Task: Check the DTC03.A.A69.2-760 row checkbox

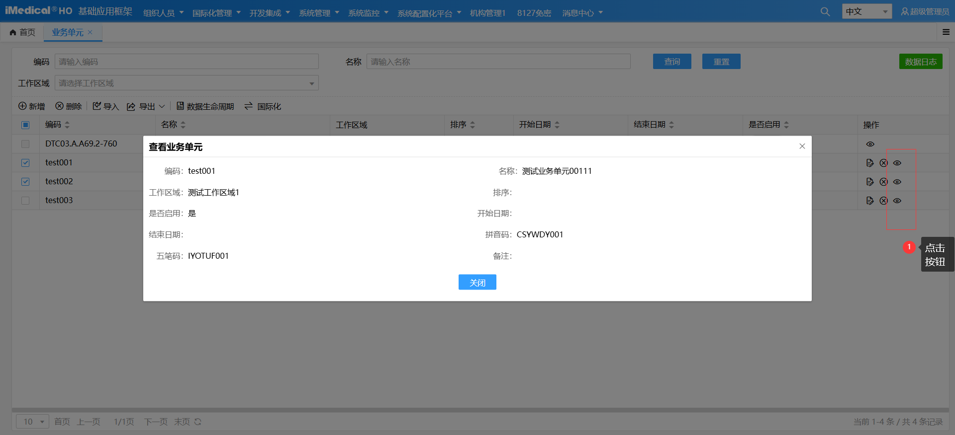Action: coord(25,144)
